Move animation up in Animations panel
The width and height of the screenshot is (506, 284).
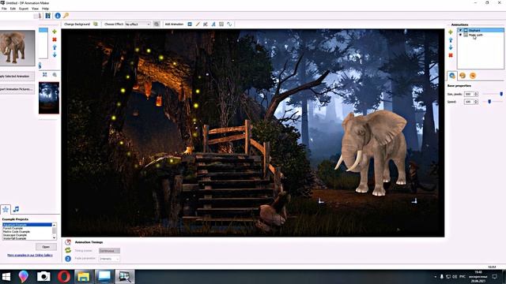[451, 39]
